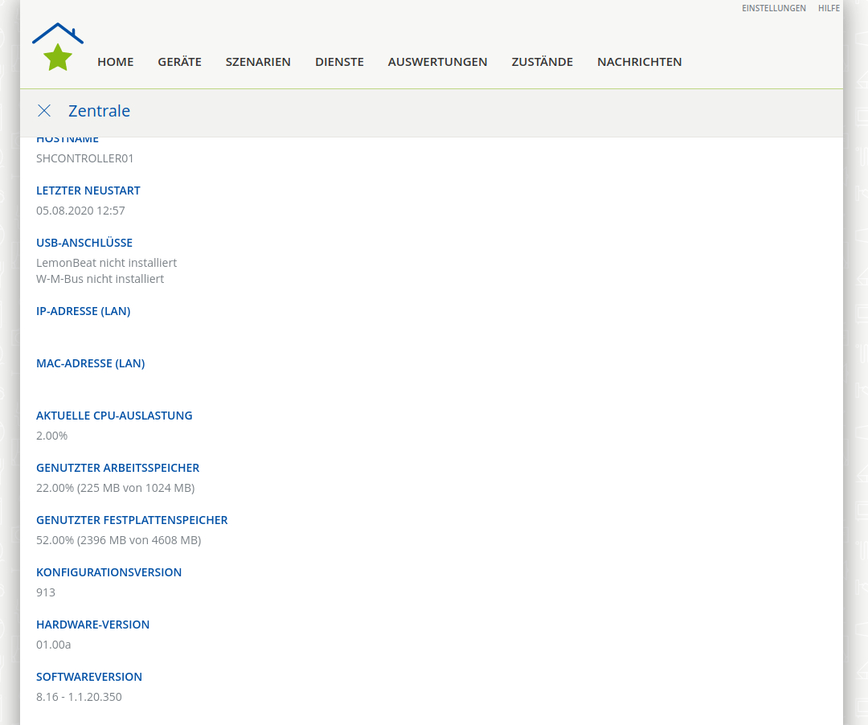Close the Zentrale panel with the X icon
This screenshot has width=868, height=725.
coord(44,111)
